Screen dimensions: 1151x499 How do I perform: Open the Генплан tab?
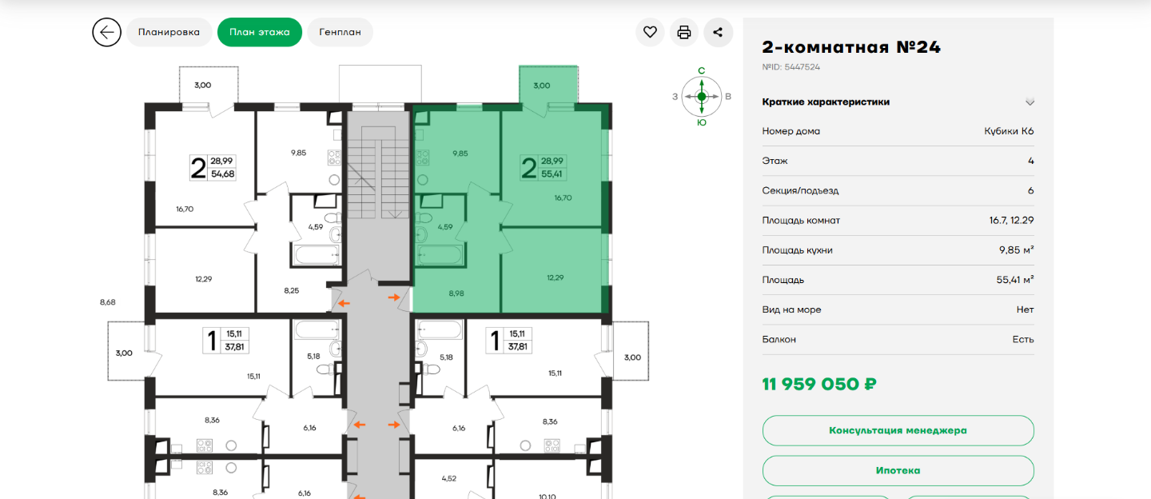point(340,32)
